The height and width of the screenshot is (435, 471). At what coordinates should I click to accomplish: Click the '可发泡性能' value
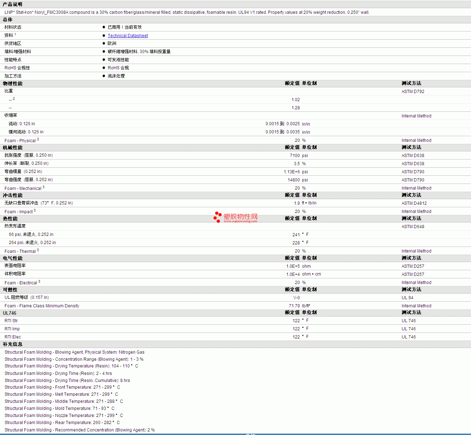click(118, 60)
